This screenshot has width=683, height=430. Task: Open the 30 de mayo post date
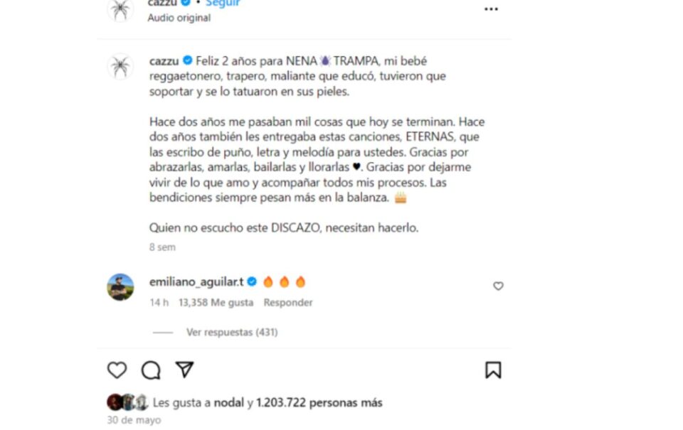point(134,420)
